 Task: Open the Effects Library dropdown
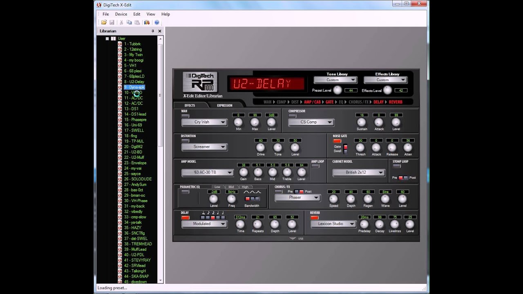tap(385, 80)
